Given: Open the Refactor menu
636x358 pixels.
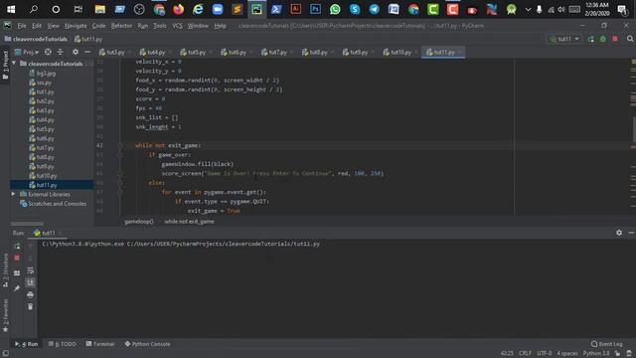Looking at the screenshot, I should pos(121,26).
